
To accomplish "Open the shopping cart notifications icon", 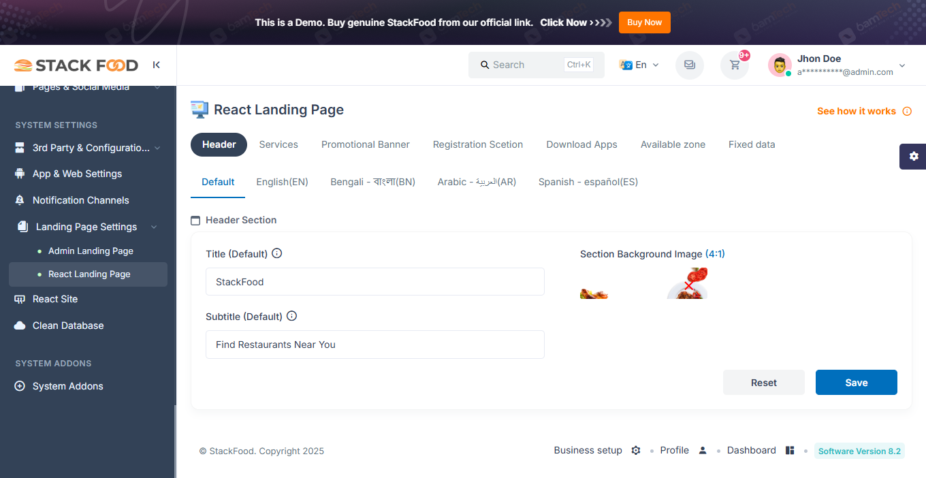I will pos(735,65).
